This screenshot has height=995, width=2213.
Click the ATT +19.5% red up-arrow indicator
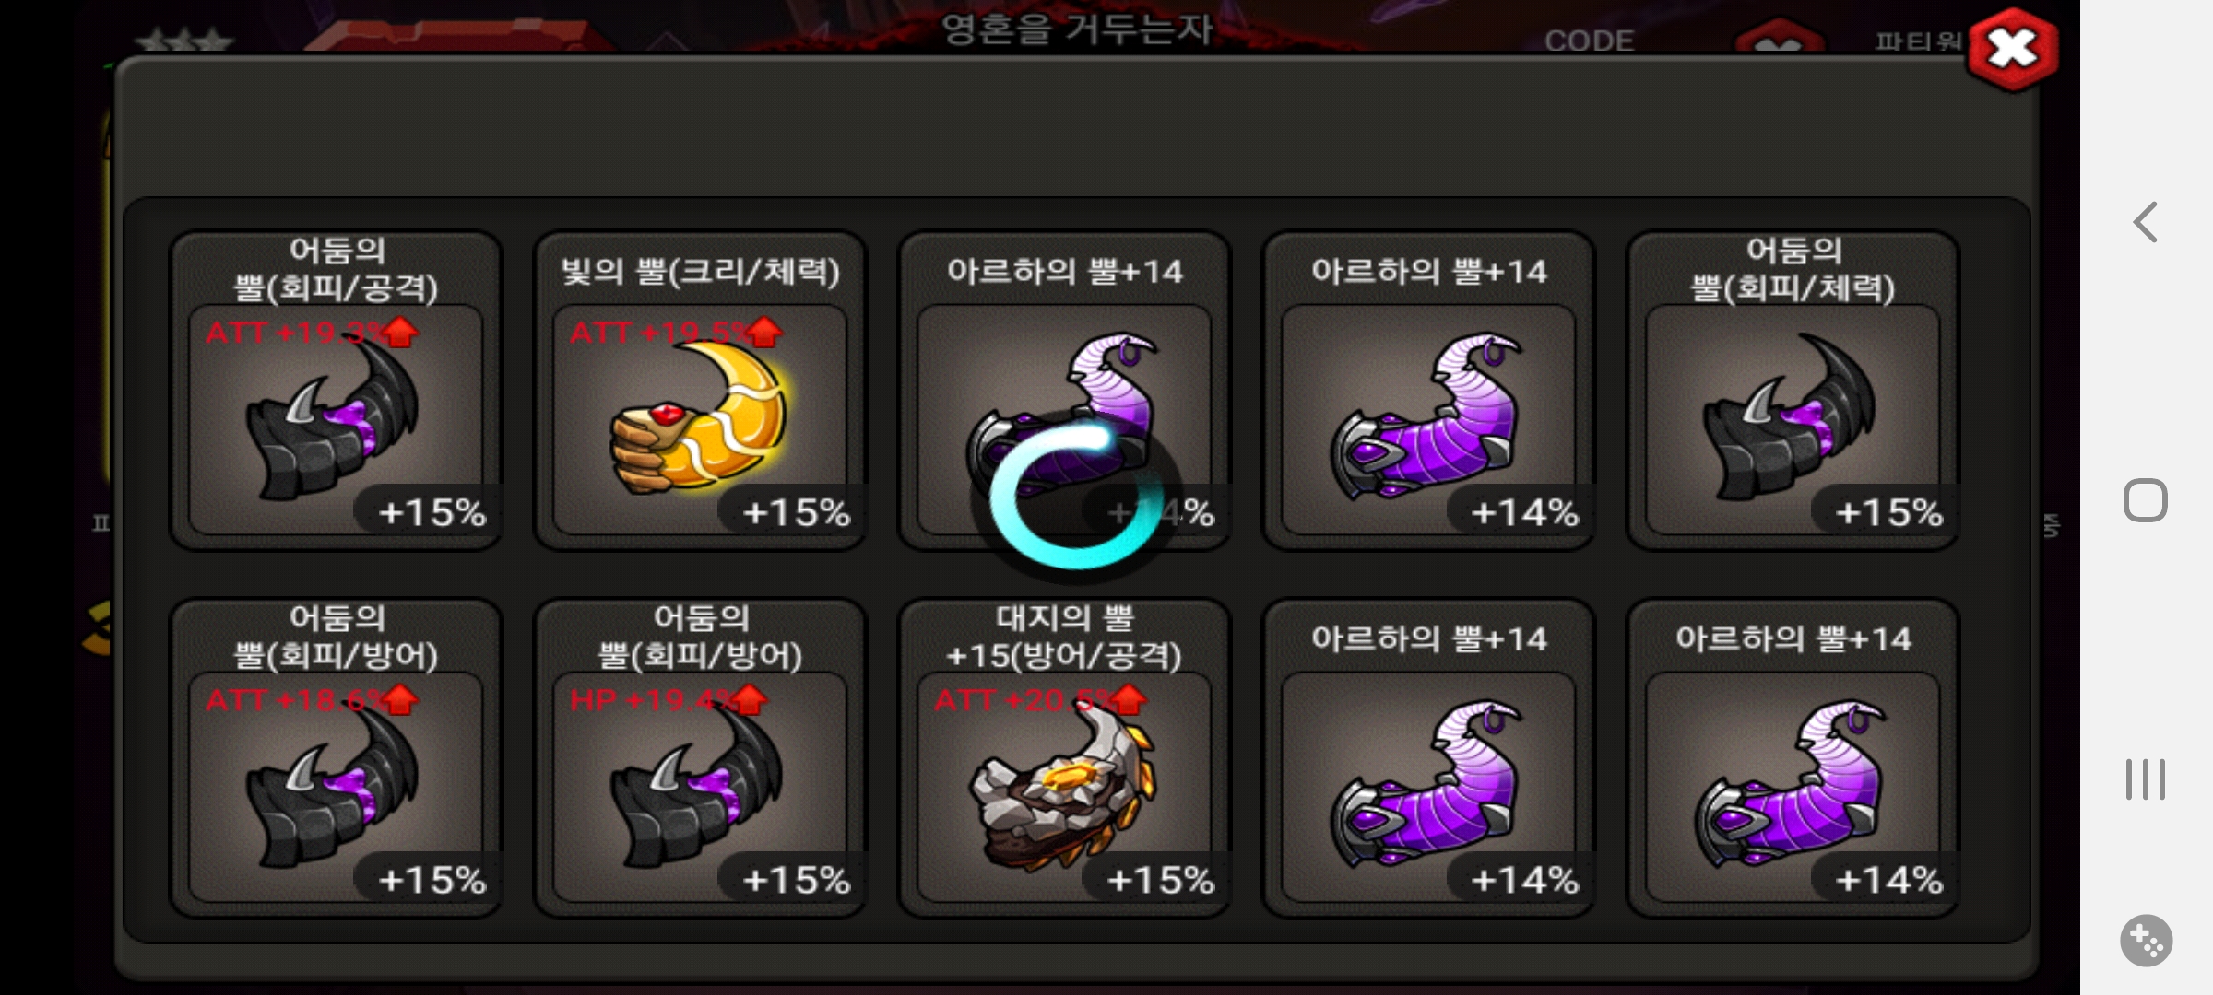coord(765,332)
